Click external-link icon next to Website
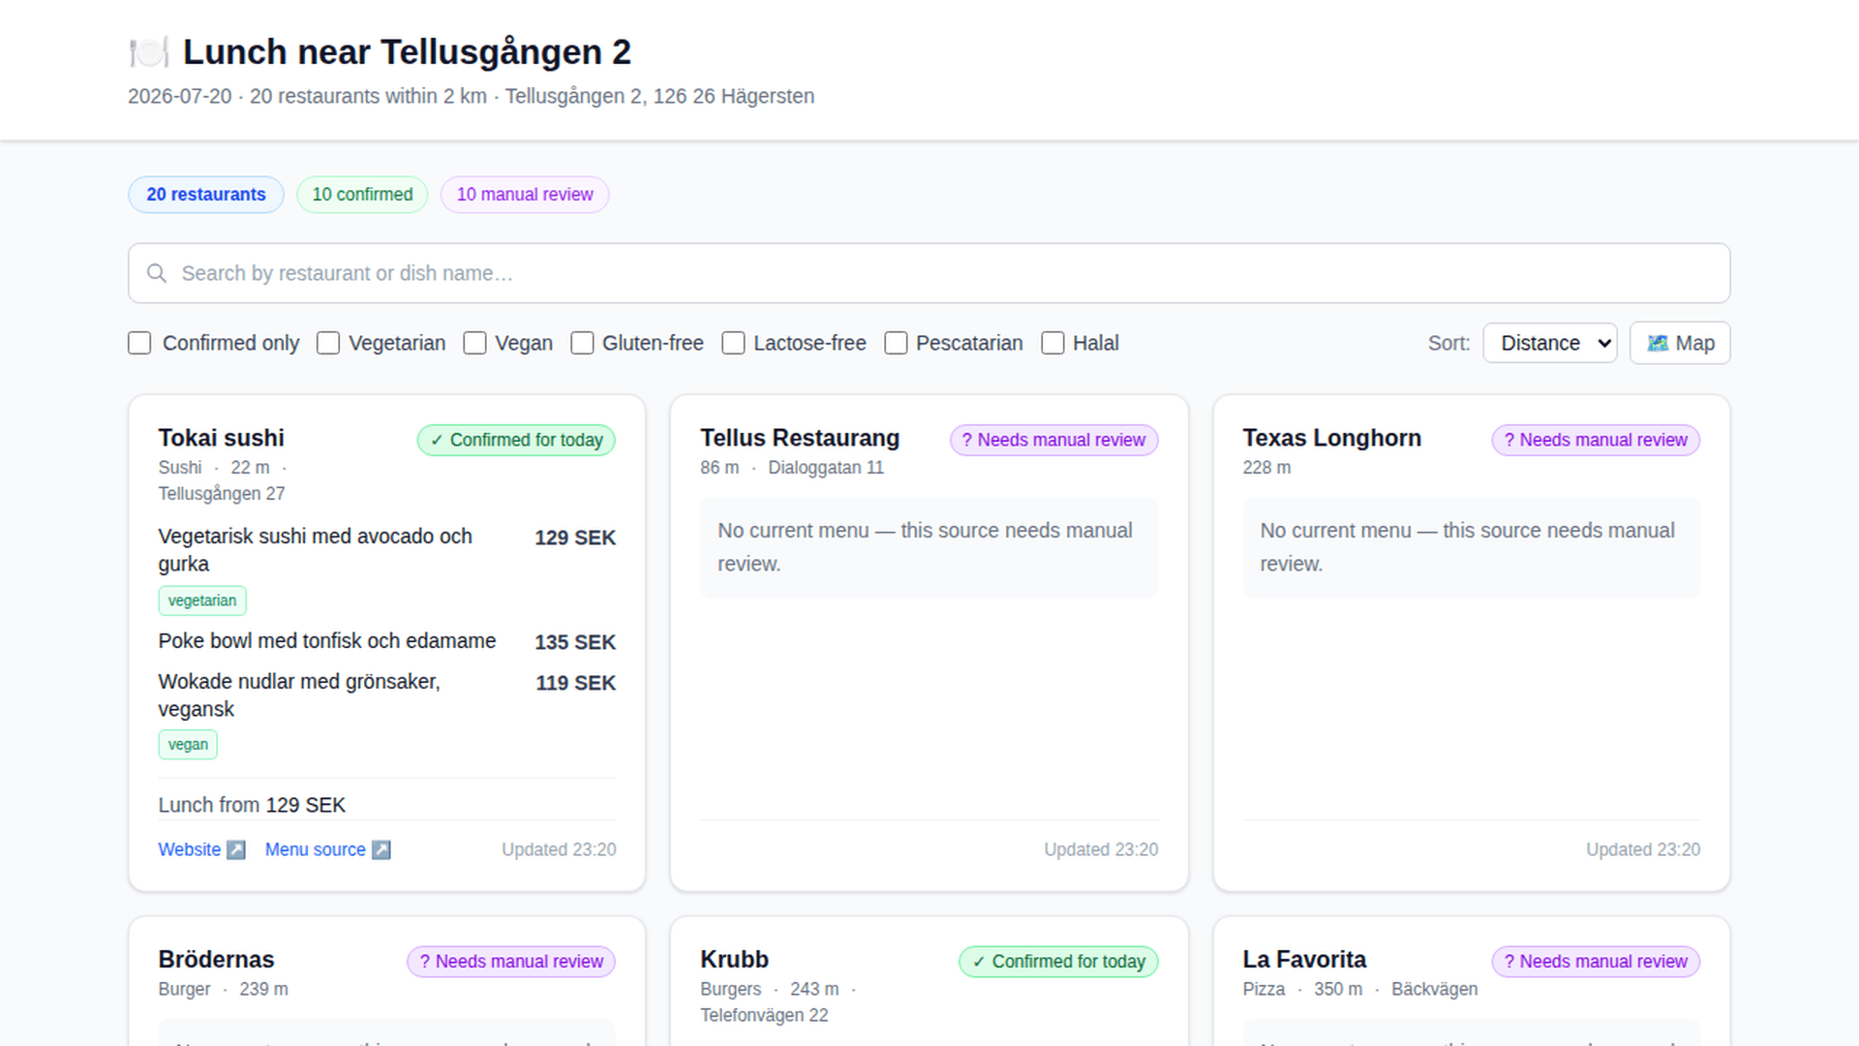Screen dimensions: 1859x1046 235,849
